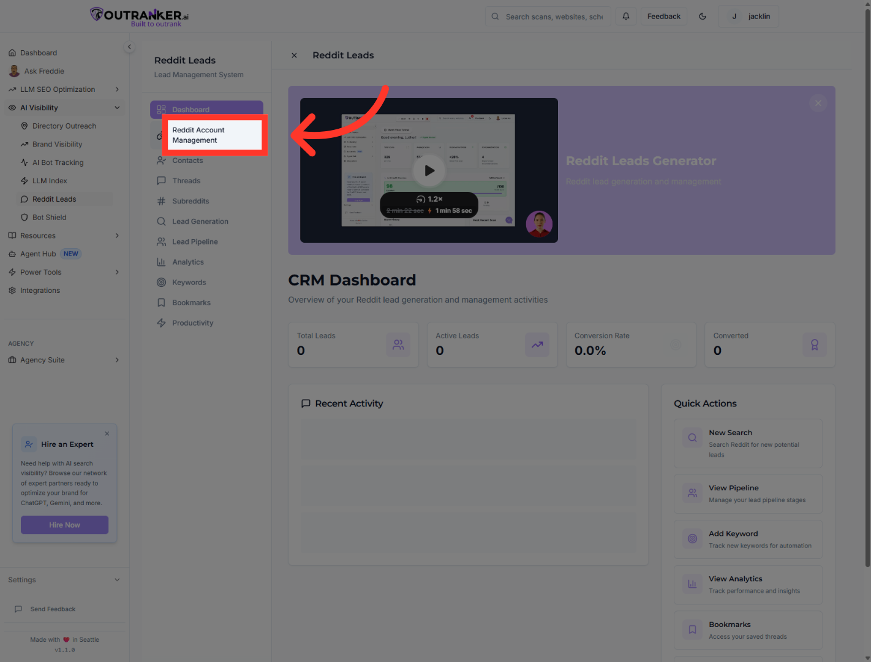The width and height of the screenshot is (871, 662).
Task: Open Bookmarks in Reddit Leads menu
Action: [x=192, y=302]
